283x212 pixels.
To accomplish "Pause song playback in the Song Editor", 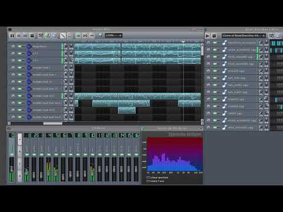I will pyautogui.click(x=12, y=35).
